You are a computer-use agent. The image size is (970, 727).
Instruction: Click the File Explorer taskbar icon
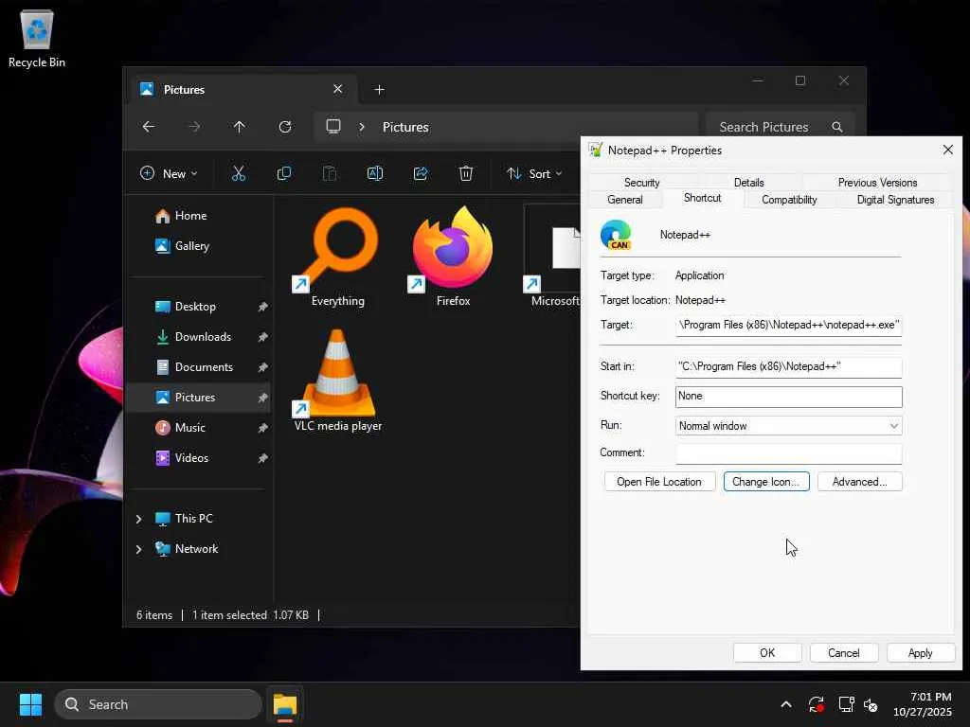285,704
